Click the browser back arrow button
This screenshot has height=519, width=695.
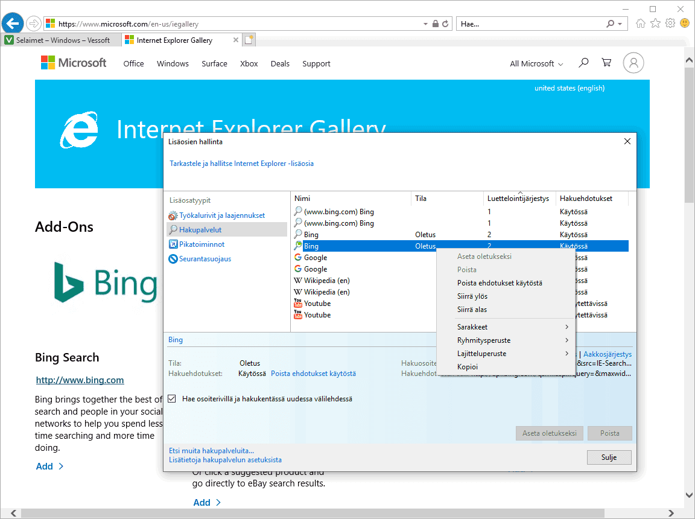click(x=13, y=23)
